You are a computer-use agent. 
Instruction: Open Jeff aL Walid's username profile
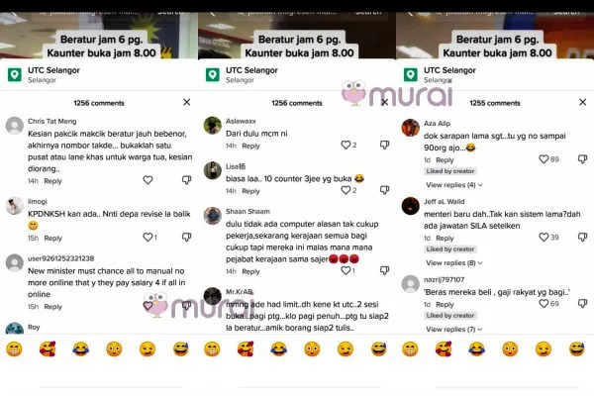[x=444, y=202]
